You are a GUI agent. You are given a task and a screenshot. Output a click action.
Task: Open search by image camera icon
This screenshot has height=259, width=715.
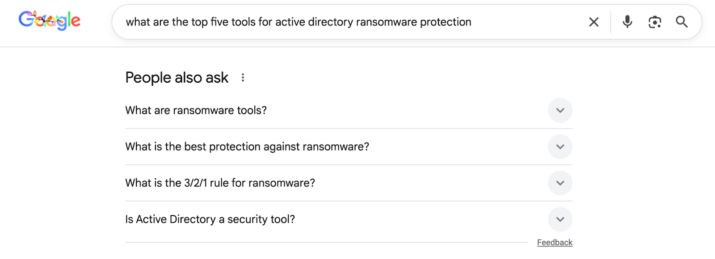pyautogui.click(x=655, y=22)
